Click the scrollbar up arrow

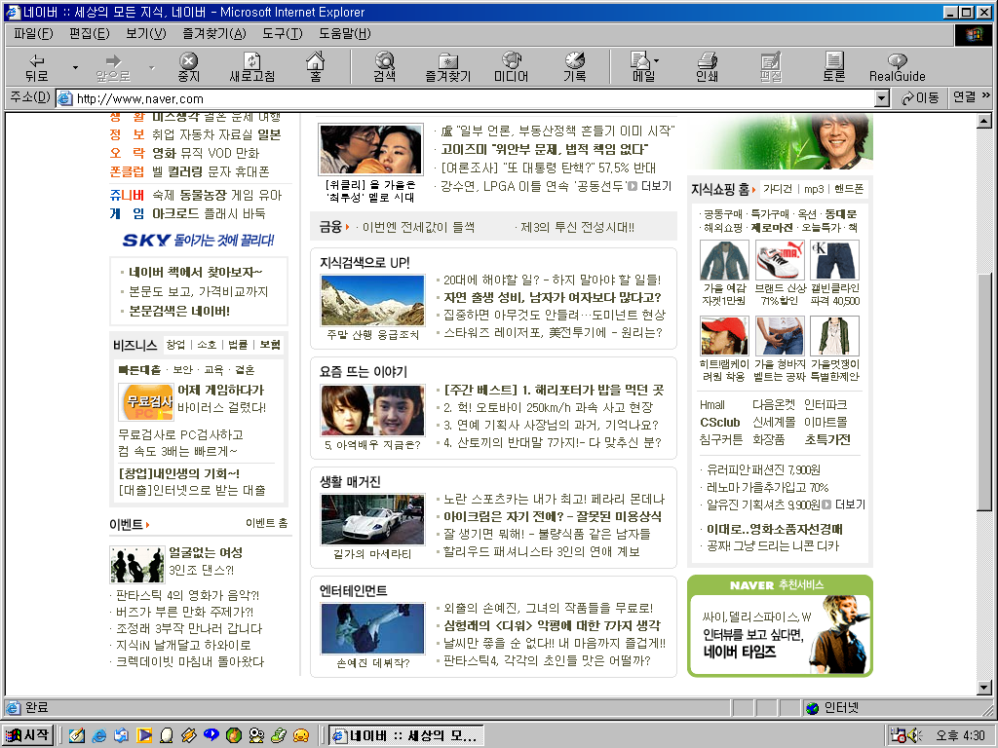click(984, 121)
